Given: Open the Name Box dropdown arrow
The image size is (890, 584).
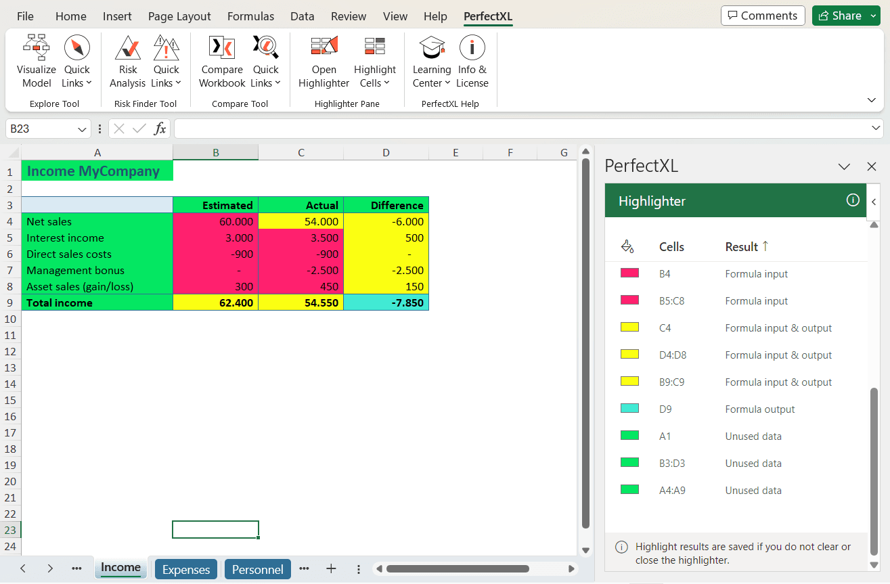Looking at the screenshot, I should 83,129.
